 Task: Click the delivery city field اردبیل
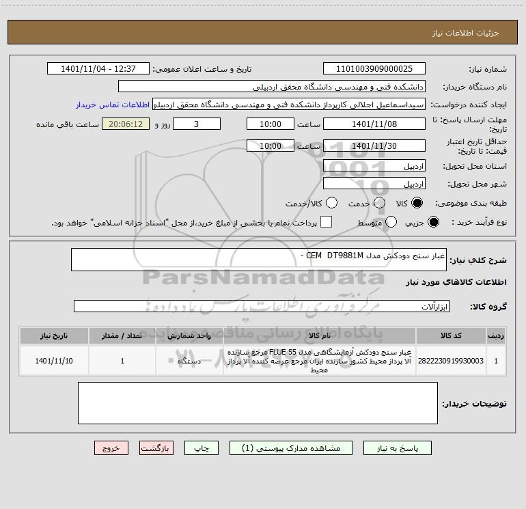(374, 184)
